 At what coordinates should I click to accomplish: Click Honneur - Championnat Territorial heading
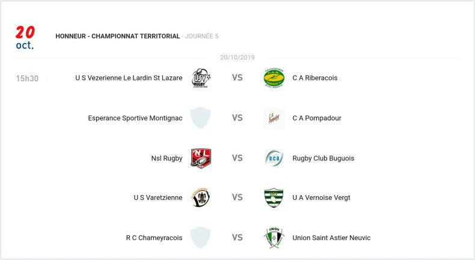[x=118, y=36]
